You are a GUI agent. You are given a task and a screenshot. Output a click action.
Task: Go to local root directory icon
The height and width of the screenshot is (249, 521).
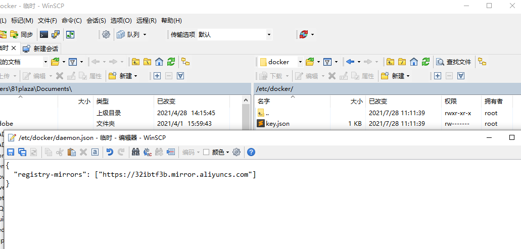(x=147, y=62)
